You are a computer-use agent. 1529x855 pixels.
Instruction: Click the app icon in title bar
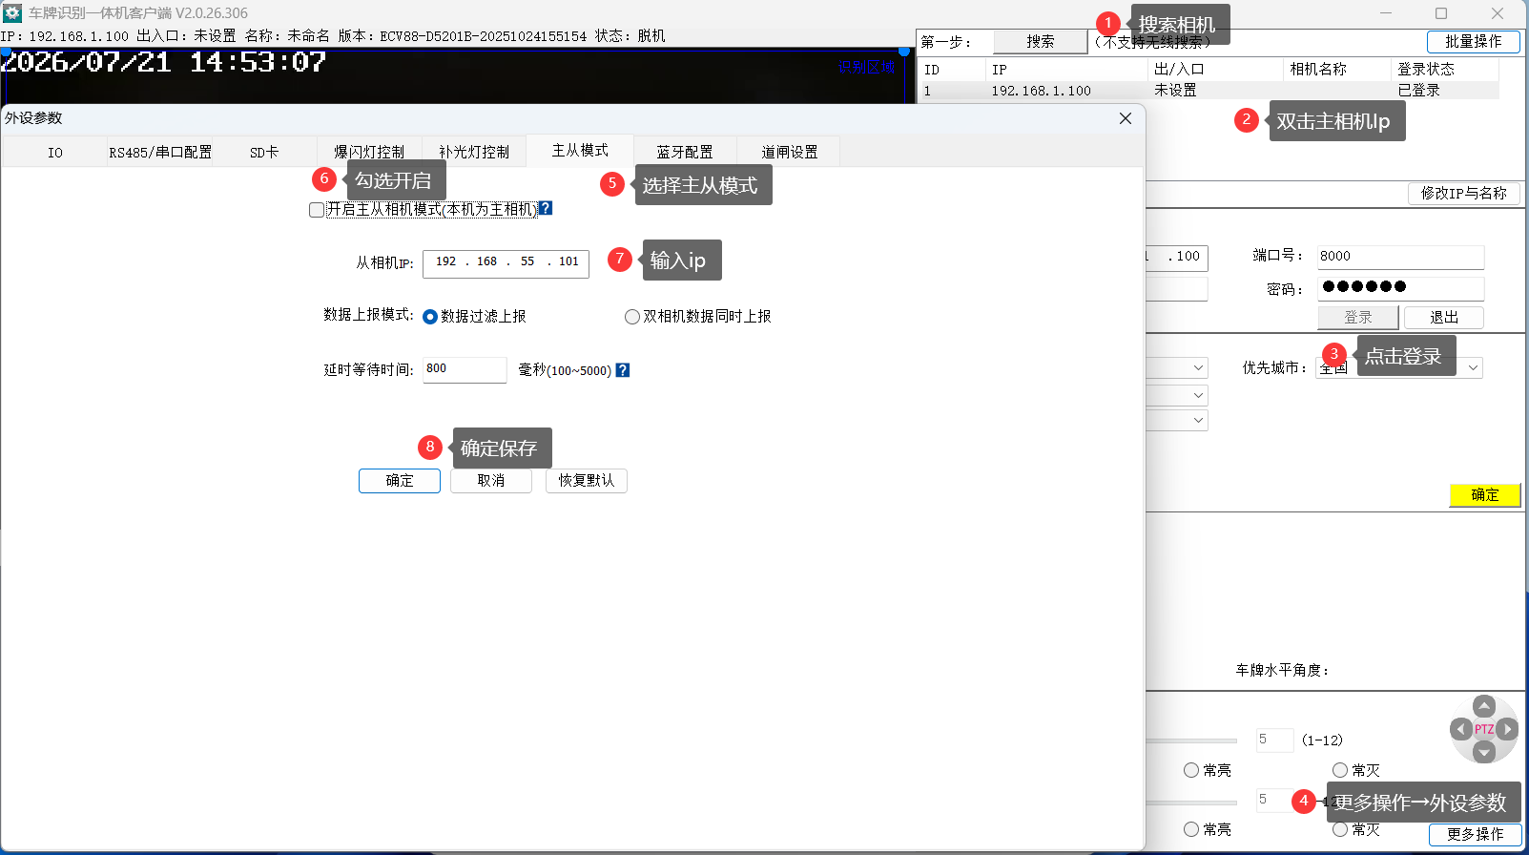[x=12, y=13]
